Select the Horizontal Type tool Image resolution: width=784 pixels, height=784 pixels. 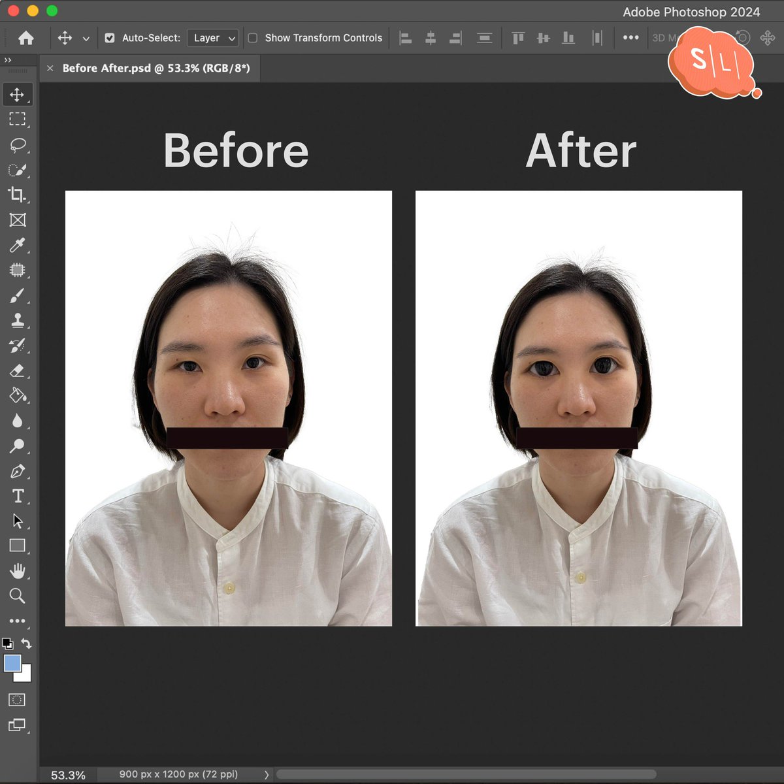point(18,497)
